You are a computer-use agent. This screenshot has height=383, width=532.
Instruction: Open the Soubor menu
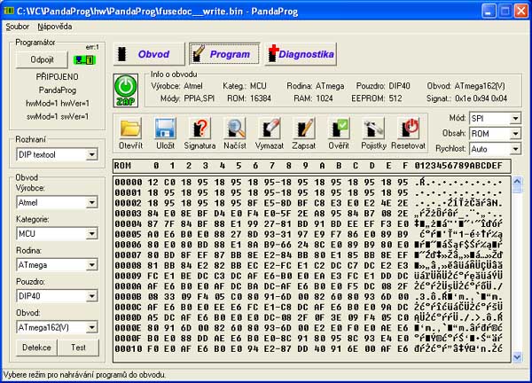17,27
